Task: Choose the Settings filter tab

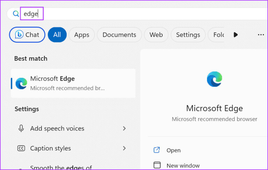Action: [x=188, y=35]
